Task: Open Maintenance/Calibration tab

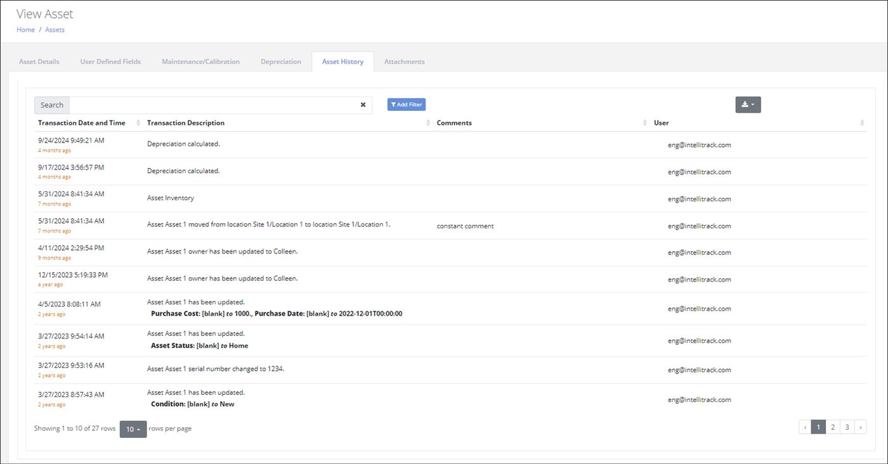Action: [x=200, y=61]
